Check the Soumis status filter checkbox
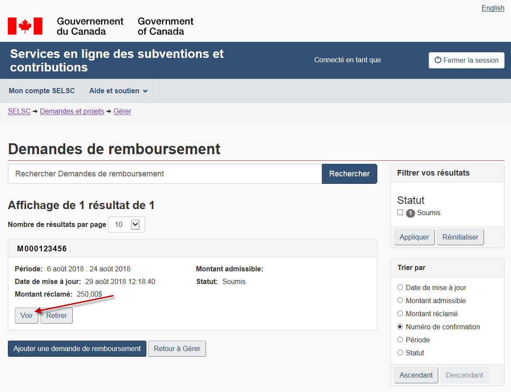 [x=400, y=213]
